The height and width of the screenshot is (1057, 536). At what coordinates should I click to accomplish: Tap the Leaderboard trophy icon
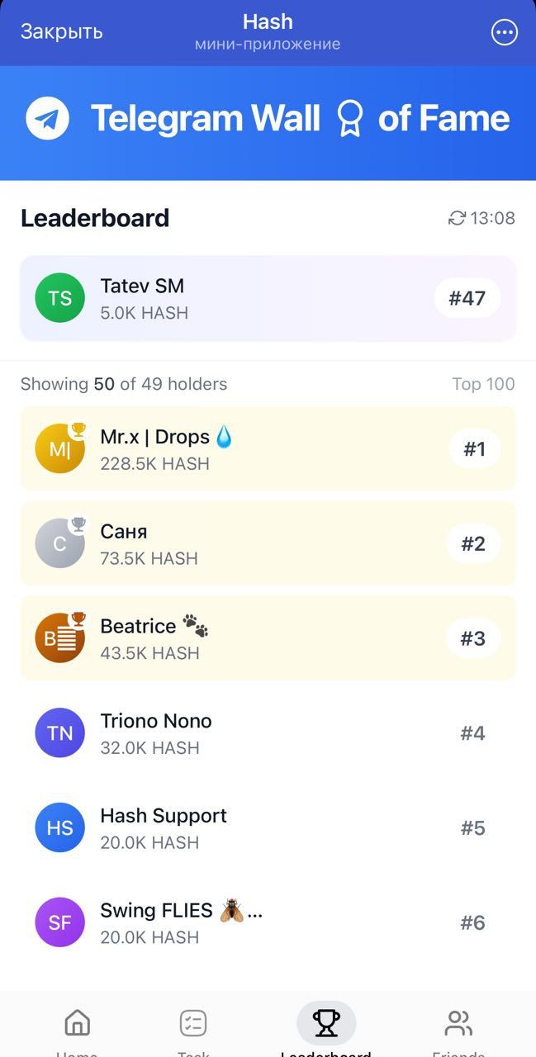[326, 1021]
